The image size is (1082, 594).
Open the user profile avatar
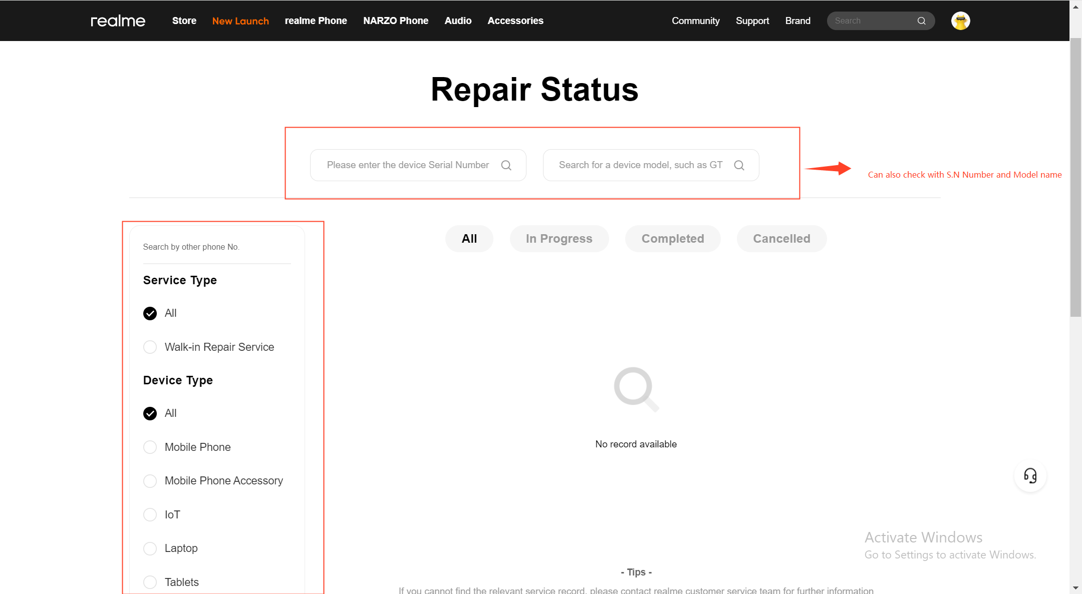[x=960, y=21]
